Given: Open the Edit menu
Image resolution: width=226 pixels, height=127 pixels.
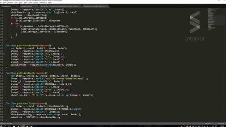Looking at the screenshot, I should pos(5,2).
